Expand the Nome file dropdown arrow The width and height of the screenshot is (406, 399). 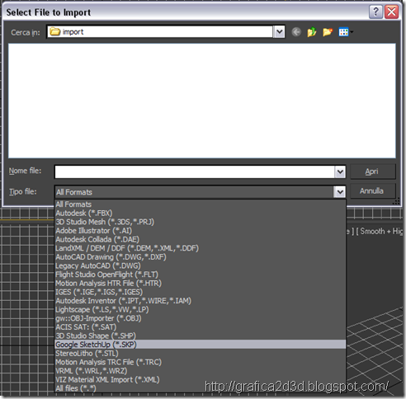click(x=340, y=172)
